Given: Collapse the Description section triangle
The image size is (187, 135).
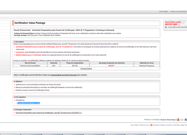Looking at the screenshot, I should coord(14,42).
